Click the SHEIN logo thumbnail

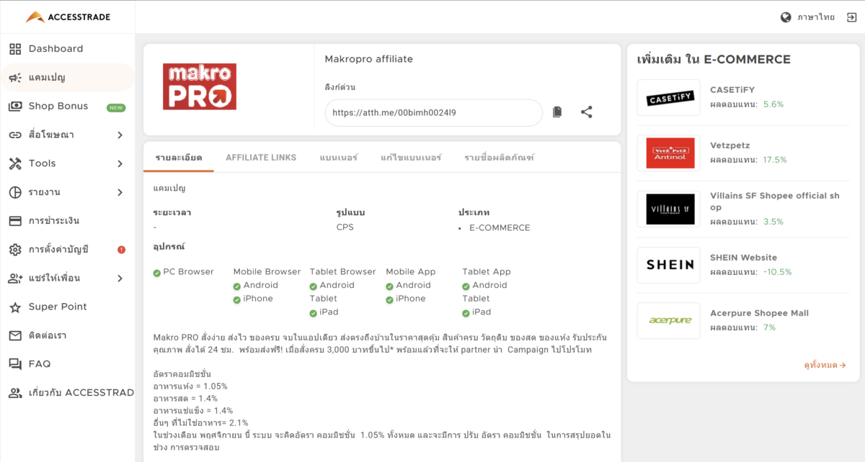click(668, 265)
